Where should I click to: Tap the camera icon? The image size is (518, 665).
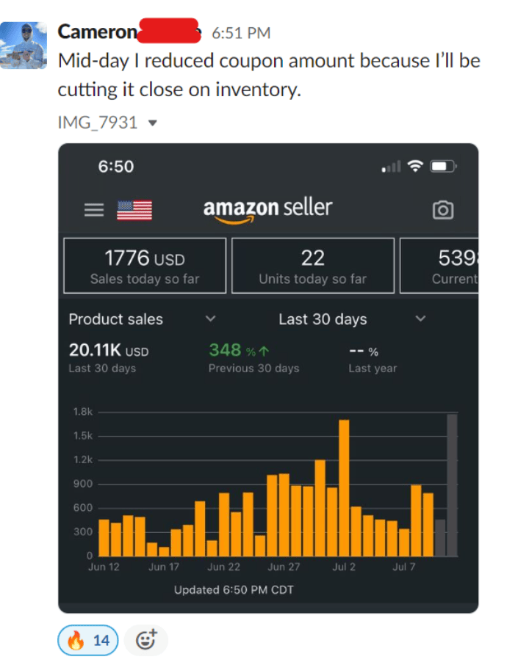(x=443, y=210)
